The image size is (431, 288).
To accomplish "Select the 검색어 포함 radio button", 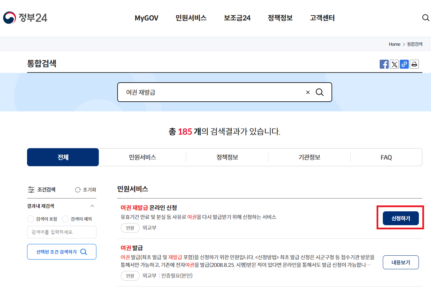I will pyautogui.click(x=31, y=219).
